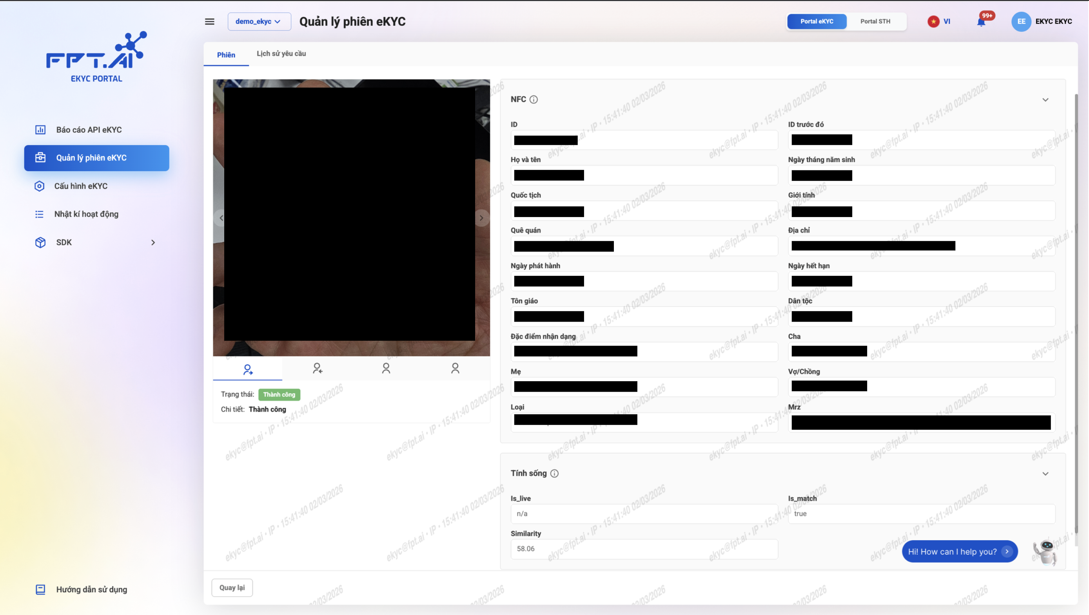The height and width of the screenshot is (615, 1089).
Task: Open the 'How can I help you' chat
Action: tap(960, 552)
